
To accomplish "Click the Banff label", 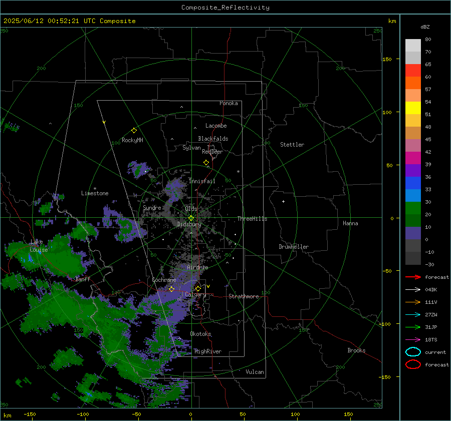I will (83, 279).
